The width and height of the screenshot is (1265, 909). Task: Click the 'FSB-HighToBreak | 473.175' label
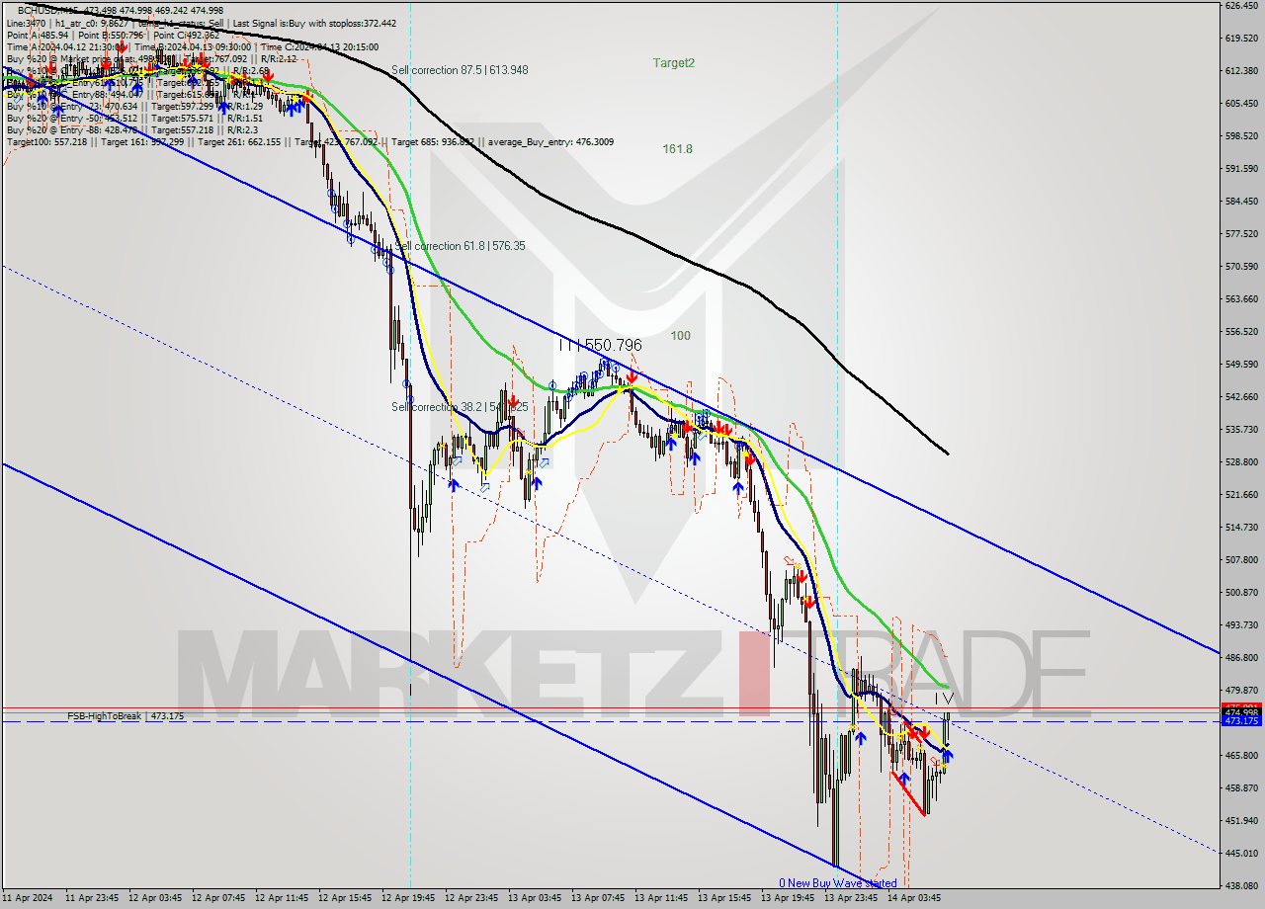pyautogui.click(x=126, y=715)
